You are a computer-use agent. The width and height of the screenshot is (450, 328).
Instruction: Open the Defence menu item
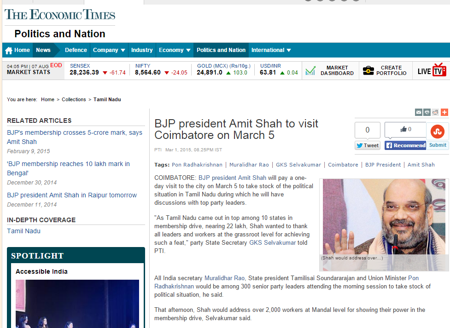click(76, 50)
